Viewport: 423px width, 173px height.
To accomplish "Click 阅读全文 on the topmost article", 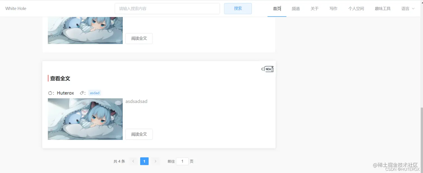I will coord(139,38).
